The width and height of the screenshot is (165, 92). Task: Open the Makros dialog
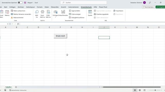(7, 13)
